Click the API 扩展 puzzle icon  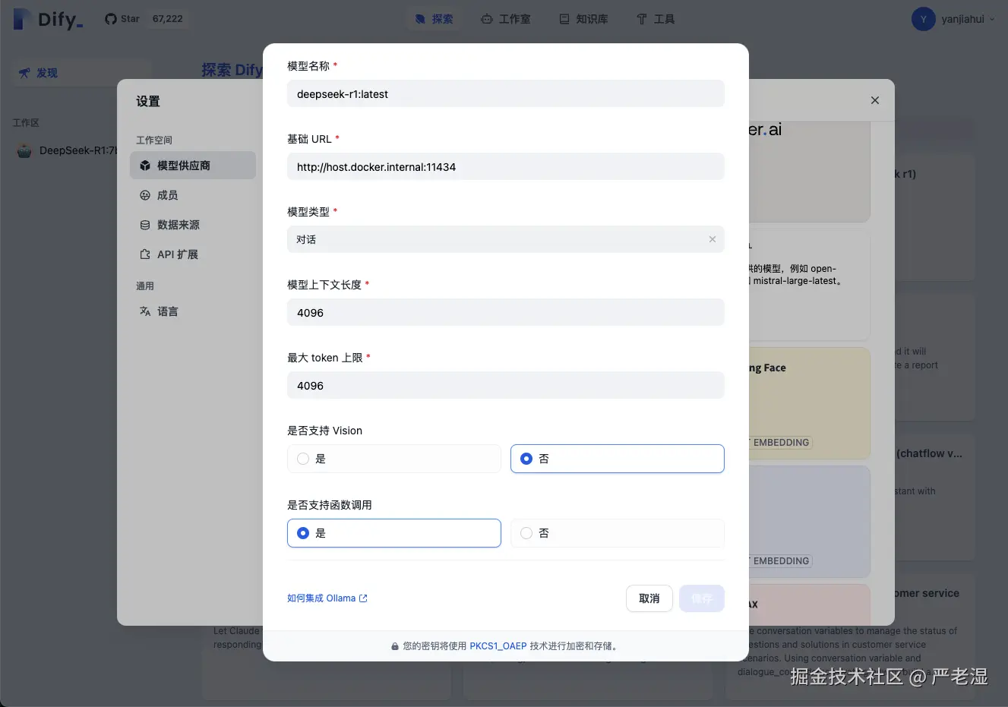coord(145,254)
